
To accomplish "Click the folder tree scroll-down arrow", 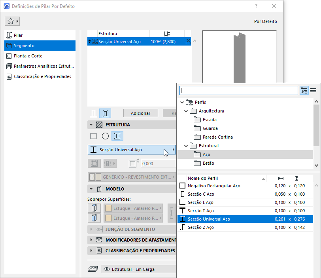I will point(316,165).
